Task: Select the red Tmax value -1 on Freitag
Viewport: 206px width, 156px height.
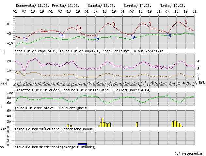Action: tap(79, 28)
